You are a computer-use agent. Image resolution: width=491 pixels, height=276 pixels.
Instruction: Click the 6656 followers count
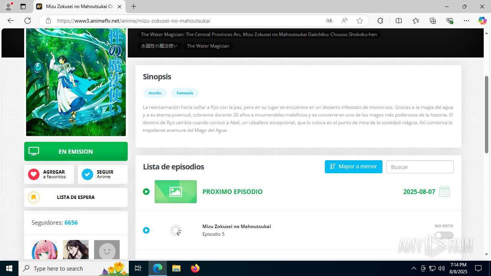[x=71, y=222]
